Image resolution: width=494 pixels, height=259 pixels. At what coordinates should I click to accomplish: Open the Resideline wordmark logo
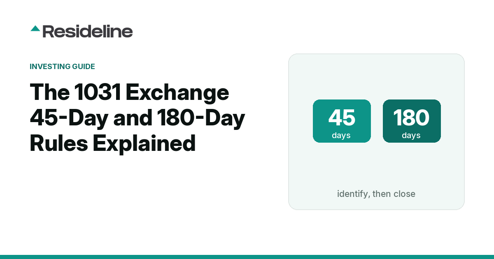87,31
